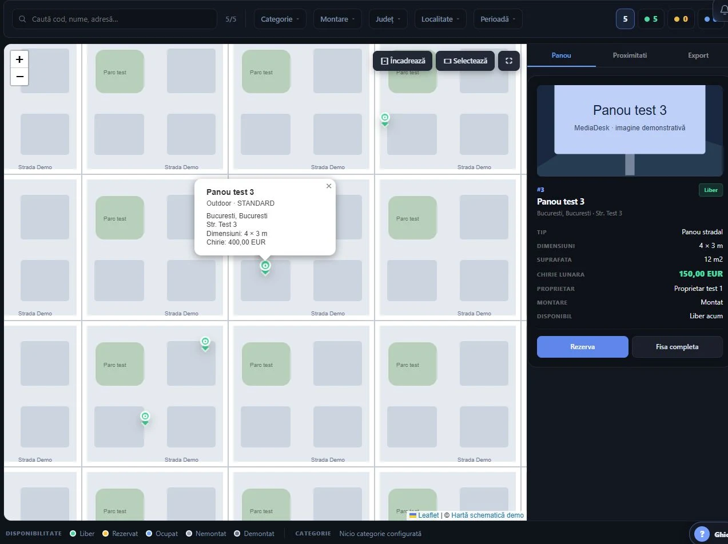This screenshot has width=728, height=544.
Task: Select the total count 5 status chip
Action: (625, 19)
